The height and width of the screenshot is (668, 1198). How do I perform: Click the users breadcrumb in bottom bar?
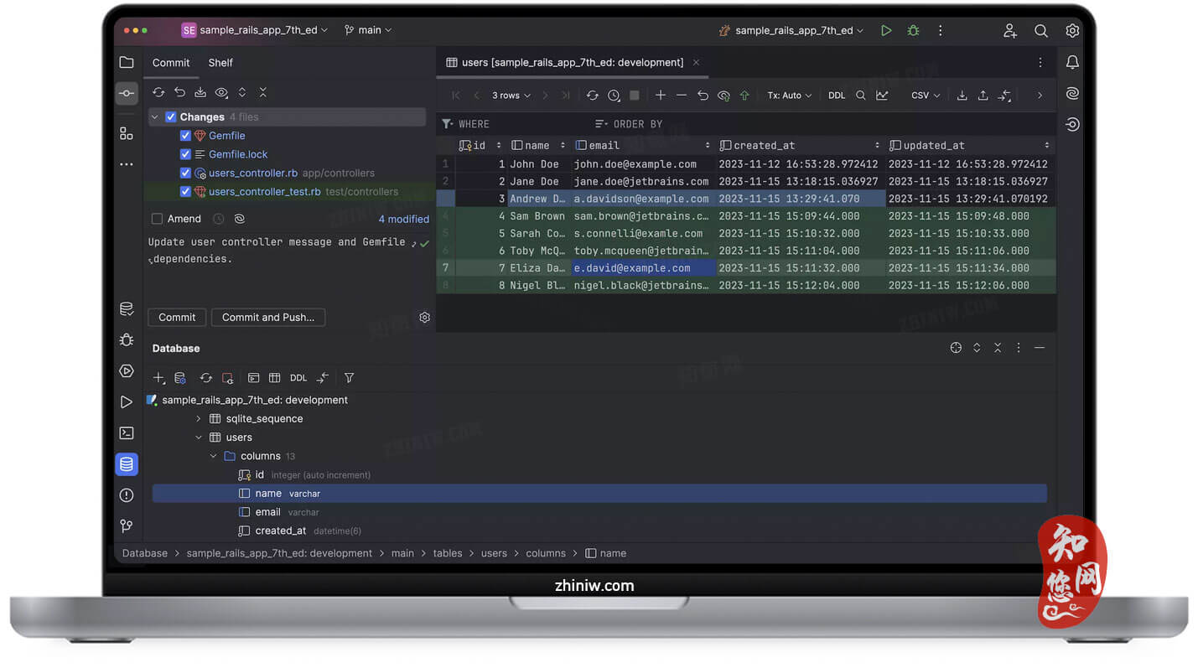[494, 553]
